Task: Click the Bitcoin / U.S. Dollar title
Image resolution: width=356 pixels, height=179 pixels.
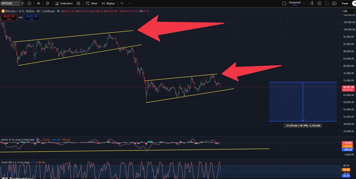Action: tap(30, 11)
